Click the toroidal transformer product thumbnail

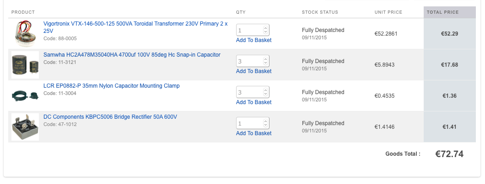pos(25,34)
